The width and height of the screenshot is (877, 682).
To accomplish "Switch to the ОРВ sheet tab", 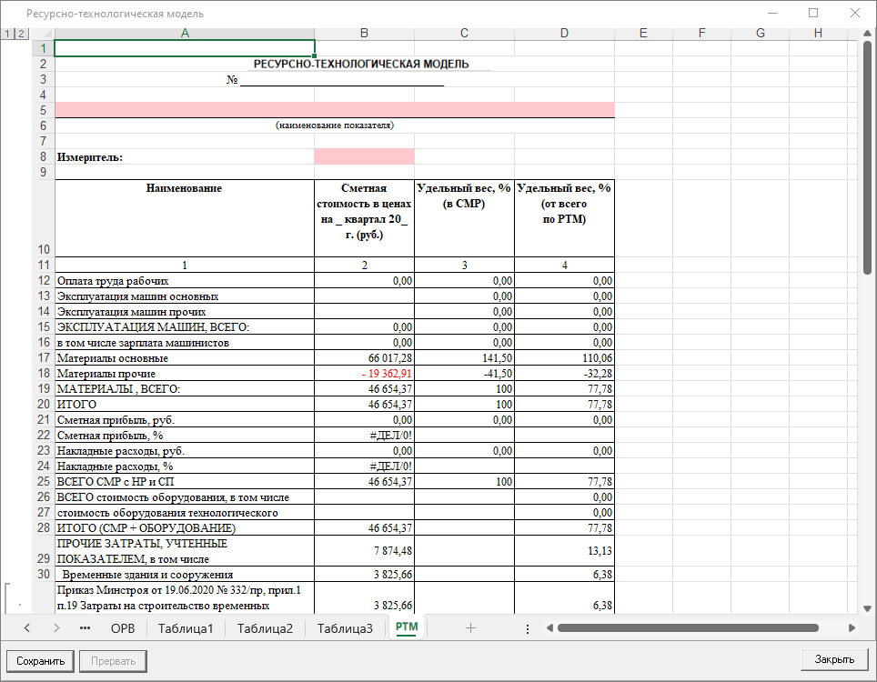I will pyautogui.click(x=122, y=627).
